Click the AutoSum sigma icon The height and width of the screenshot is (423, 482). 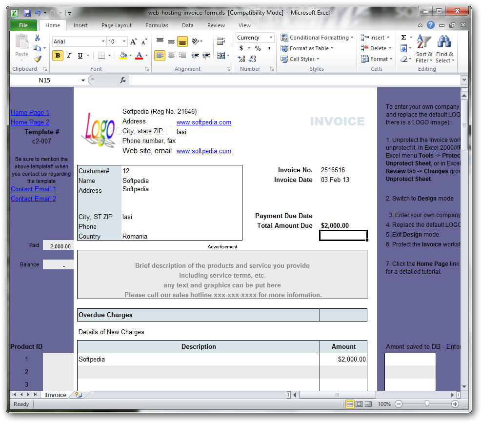403,38
